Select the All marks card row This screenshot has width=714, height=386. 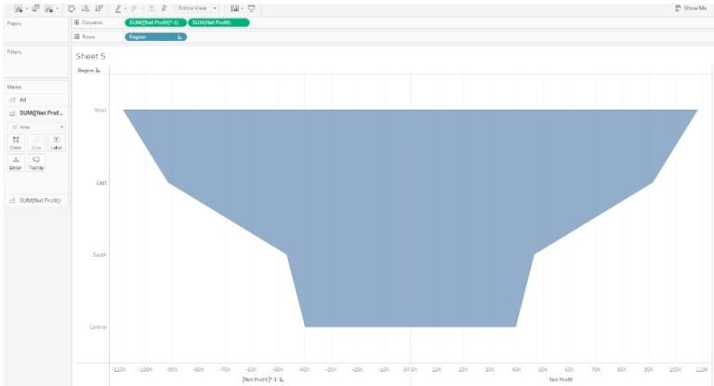36,100
